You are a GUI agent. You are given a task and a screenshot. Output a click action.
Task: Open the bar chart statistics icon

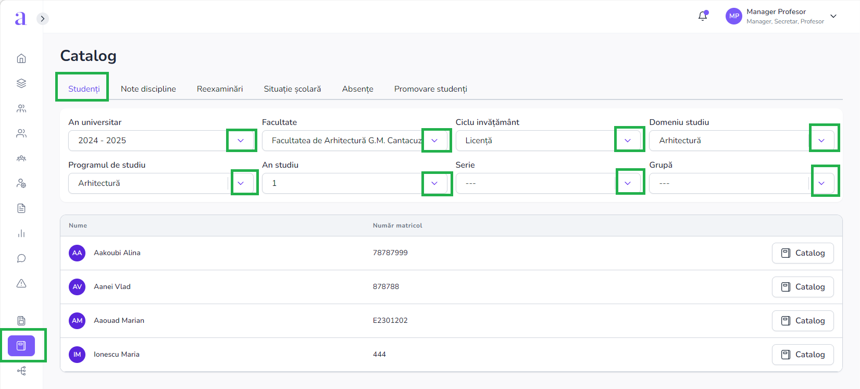click(21, 233)
